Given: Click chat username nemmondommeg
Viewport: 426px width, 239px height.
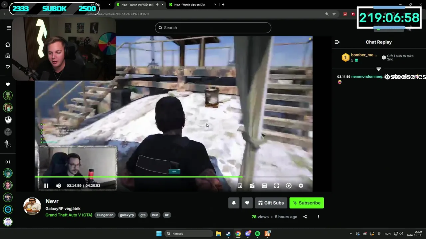Looking at the screenshot, I should [x=367, y=77].
